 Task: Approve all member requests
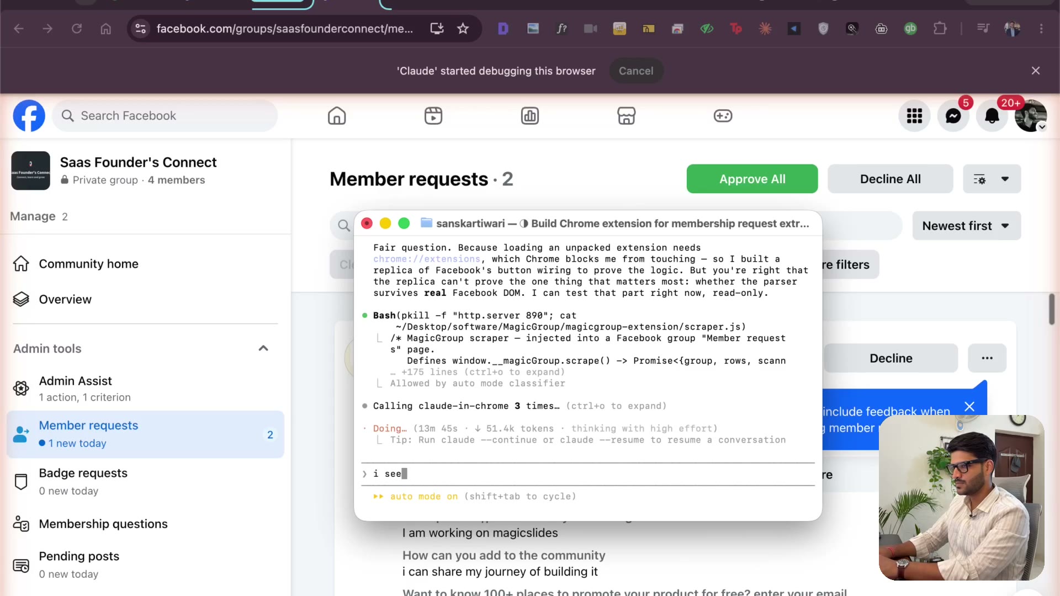click(x=752, y=179)
